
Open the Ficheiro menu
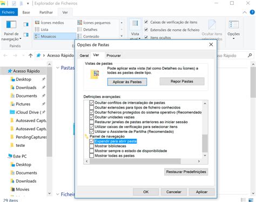[x=9, y=12]
